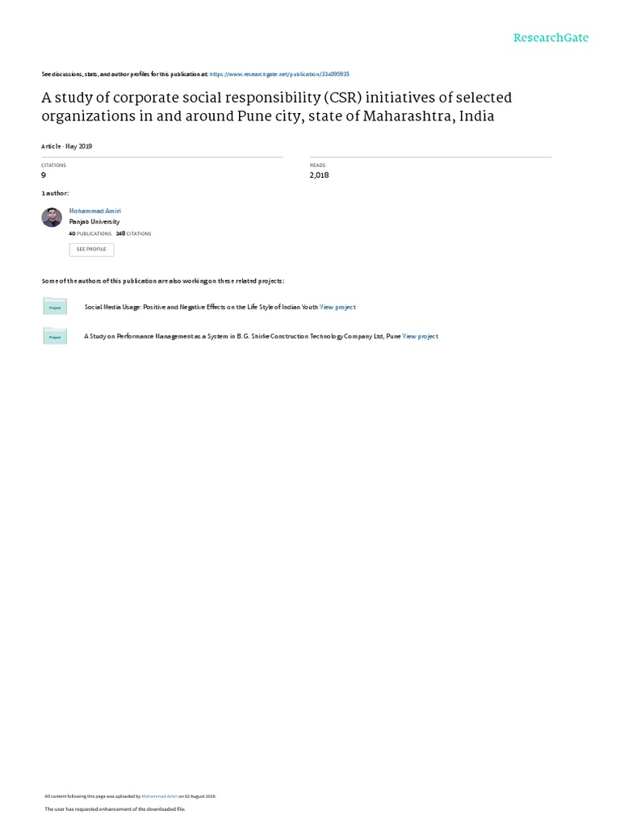Click the 40 Publications count
This screenshot has width=620, height=827.
[90, 233]
